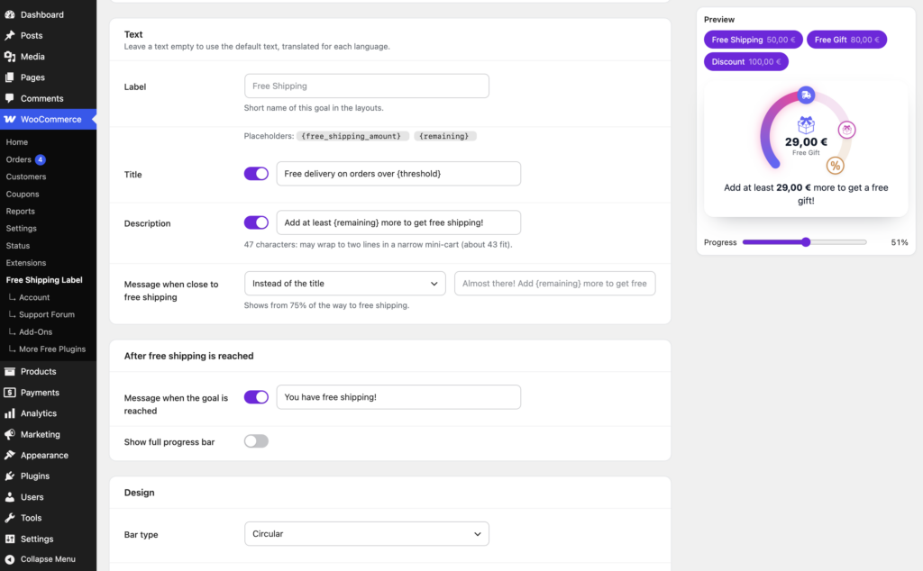Image resolution: width=923 pixels, height=571 pixels.
Task: Toggle the Title switch off
Action: pos(256,174)
